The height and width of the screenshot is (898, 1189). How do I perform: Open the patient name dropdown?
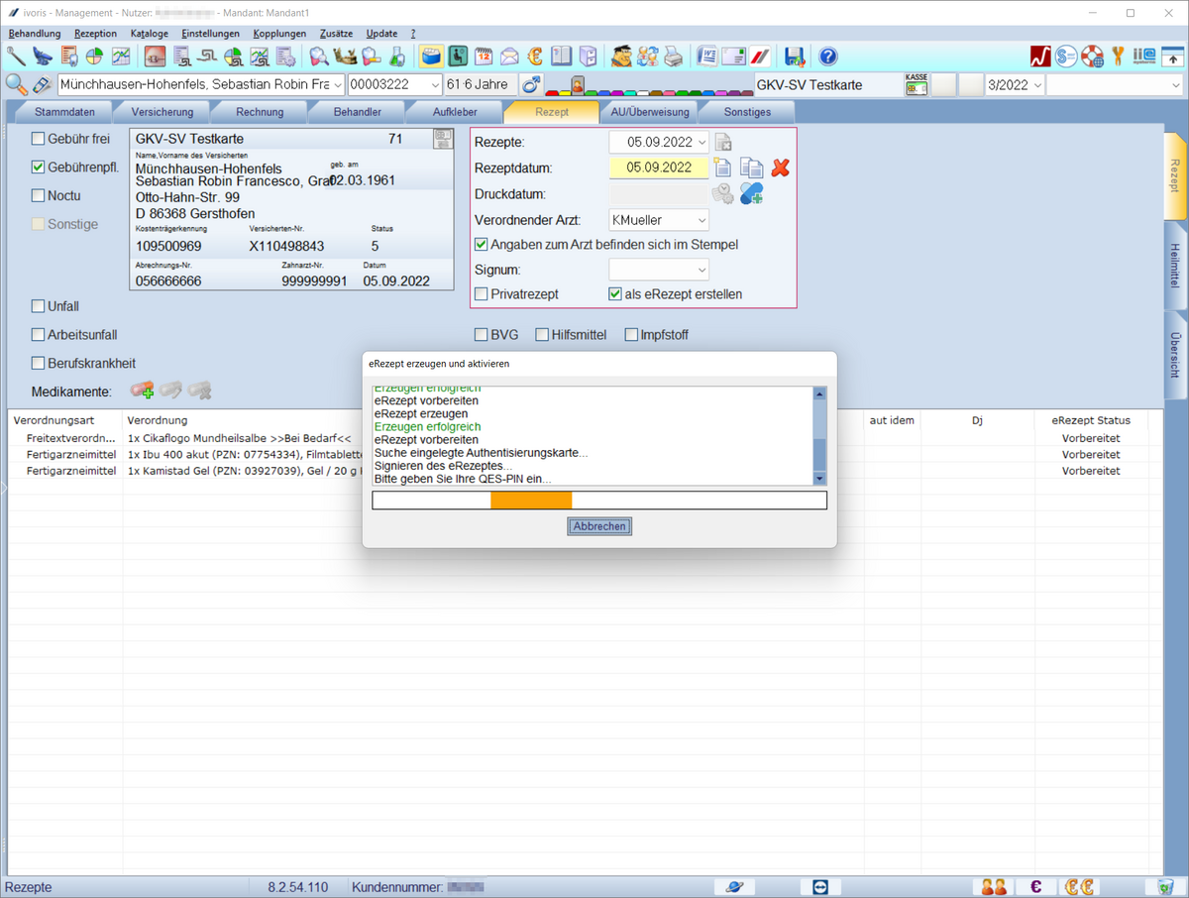(x=337, y=85)
